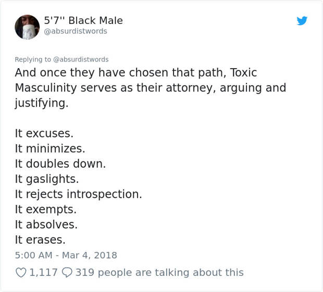Click the "It absolves." line

(46, 224)
